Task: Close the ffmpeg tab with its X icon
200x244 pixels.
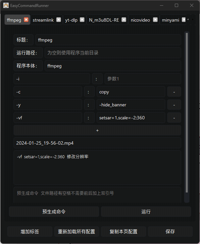Action: (x=26, y=20)
